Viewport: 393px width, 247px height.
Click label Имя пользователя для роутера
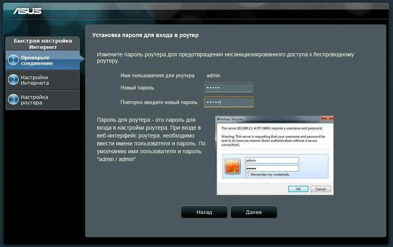[157, 75]
